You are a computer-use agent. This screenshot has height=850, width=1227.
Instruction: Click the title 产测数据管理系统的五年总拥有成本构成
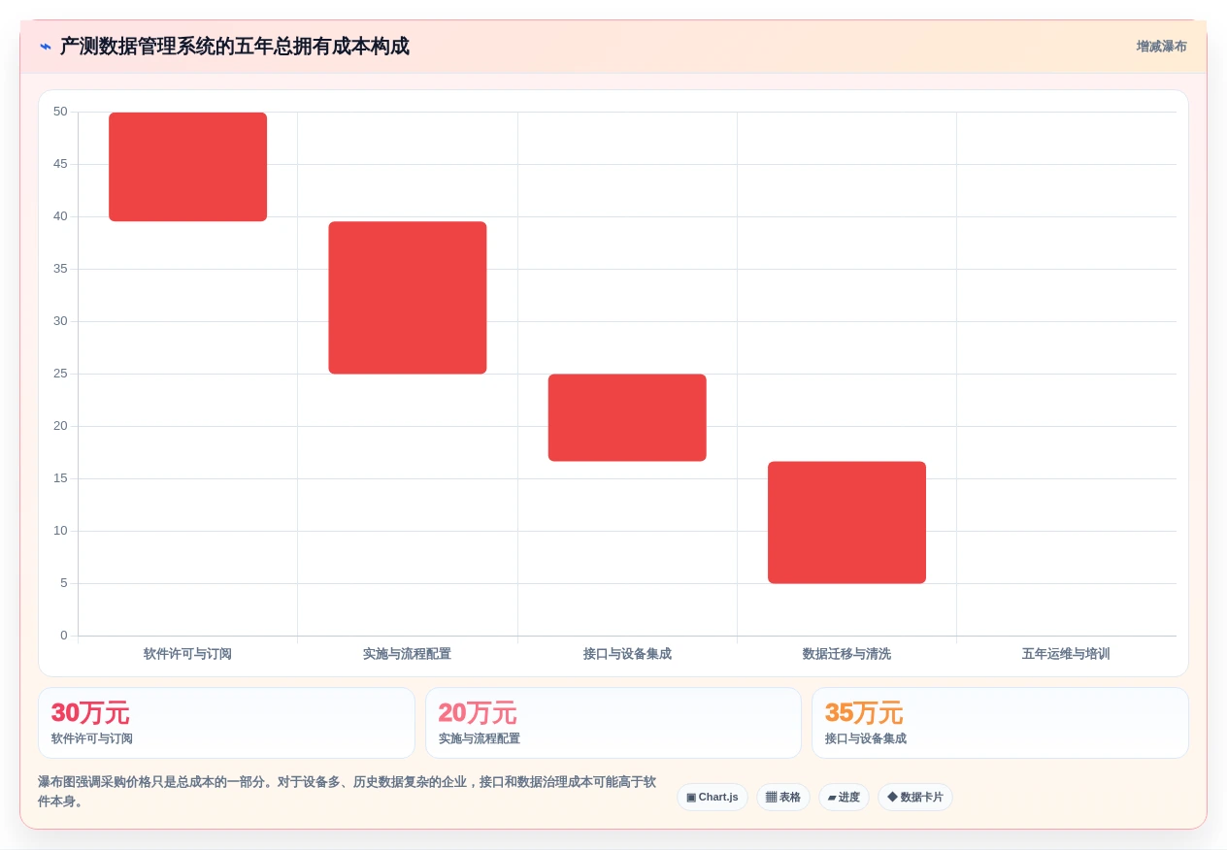(235, 47)
